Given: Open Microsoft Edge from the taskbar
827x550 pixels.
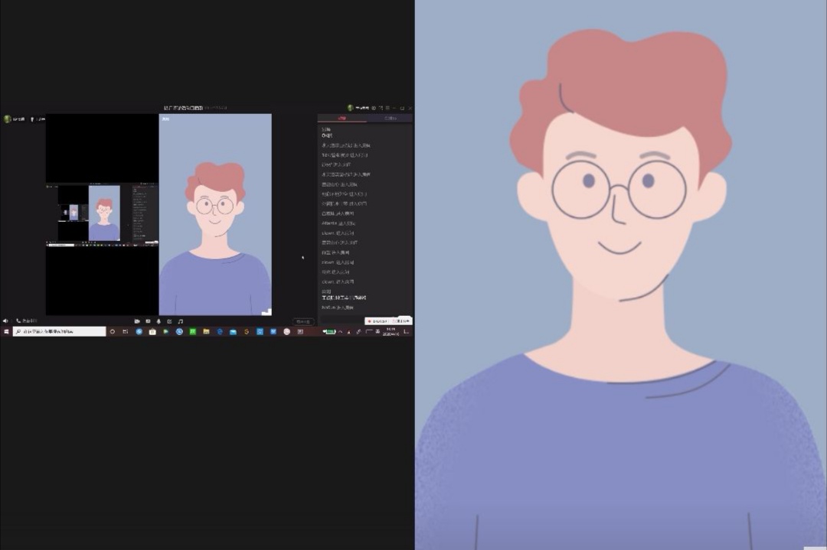Looking at the screenshot, I should (x=220, y=332).
